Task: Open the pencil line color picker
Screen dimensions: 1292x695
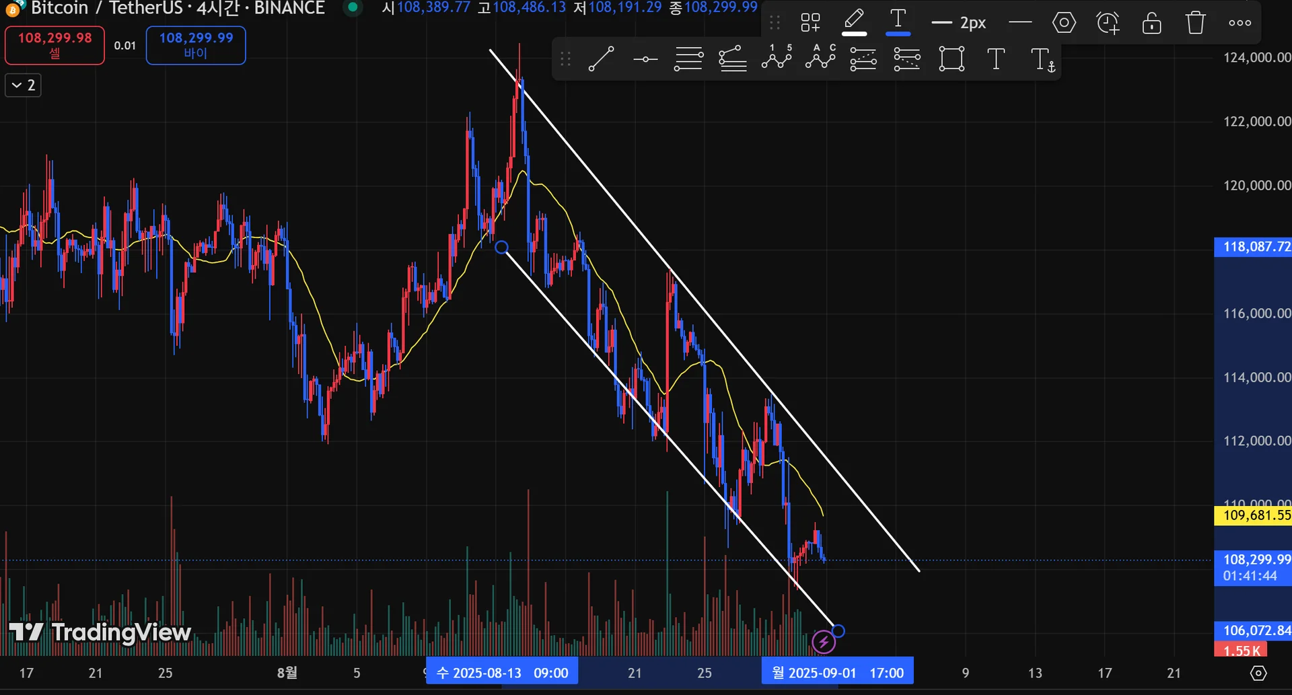Action: (854, 22)
